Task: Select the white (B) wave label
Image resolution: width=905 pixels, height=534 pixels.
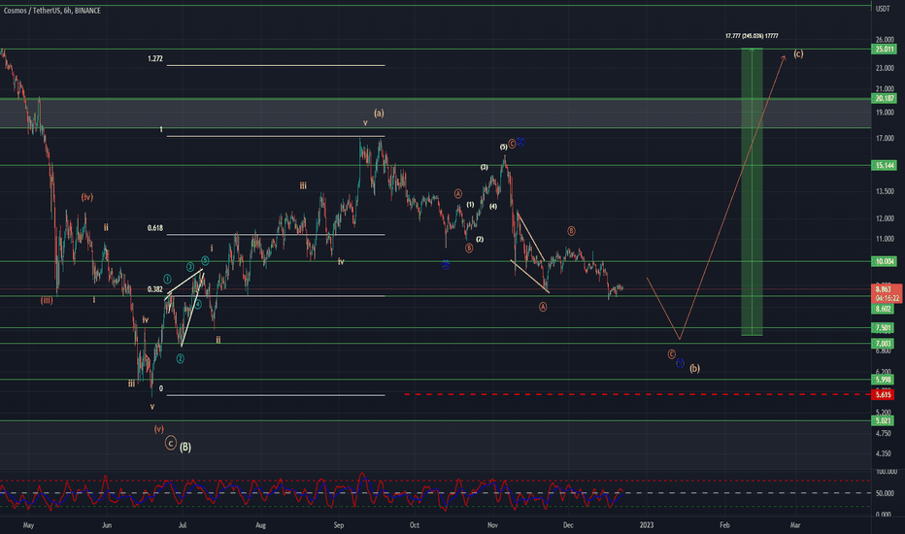Action: point(184,447)
